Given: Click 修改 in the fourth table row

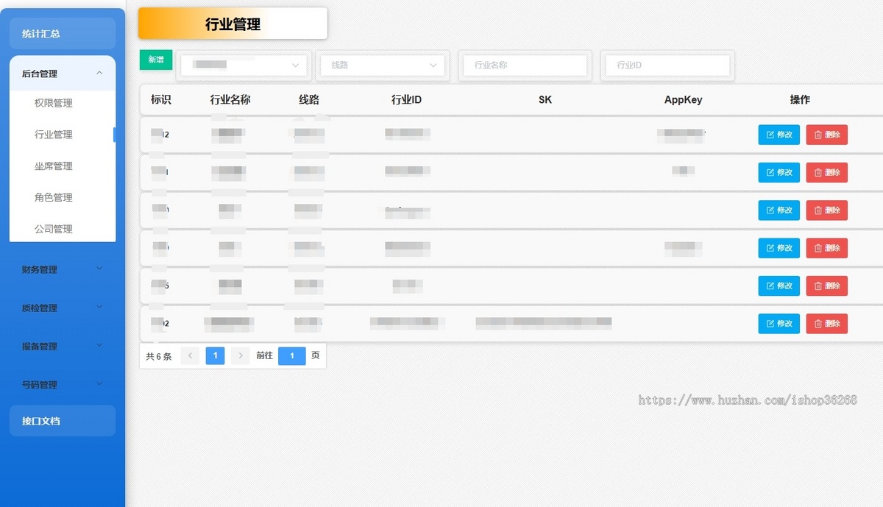Looking at the screenshot, I should point(779,248).
